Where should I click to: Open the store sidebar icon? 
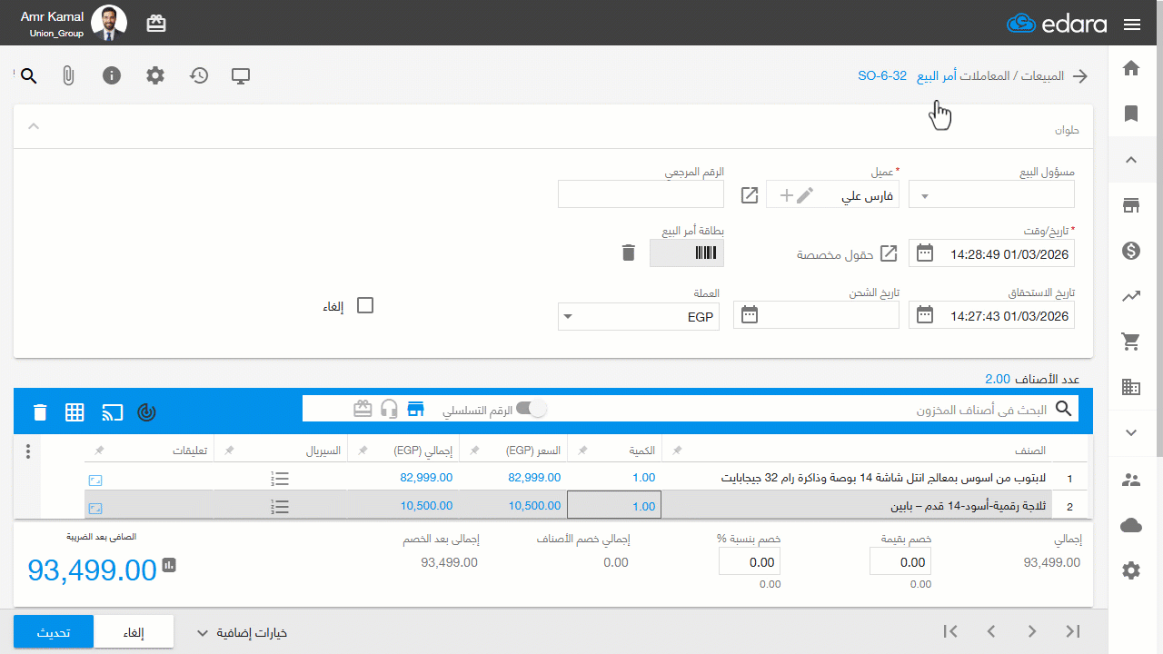pos(1131,205)
